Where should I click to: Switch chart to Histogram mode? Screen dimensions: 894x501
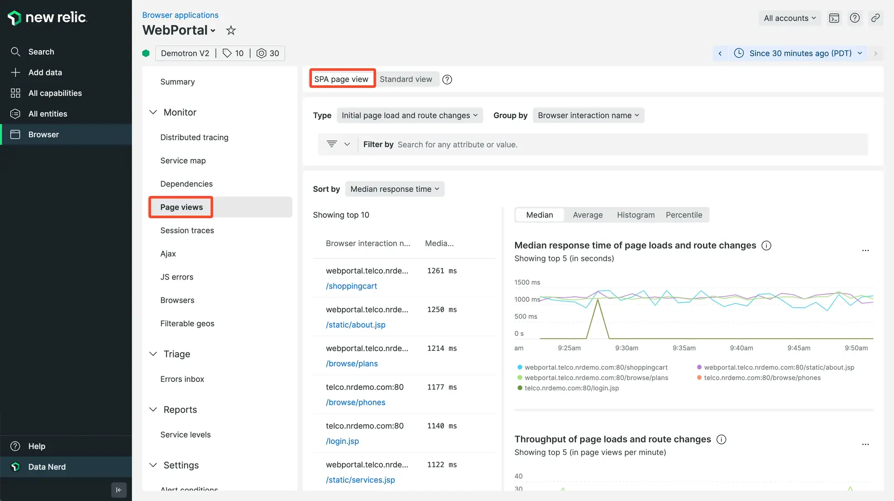pyautogui.click(x=636, y=215)
